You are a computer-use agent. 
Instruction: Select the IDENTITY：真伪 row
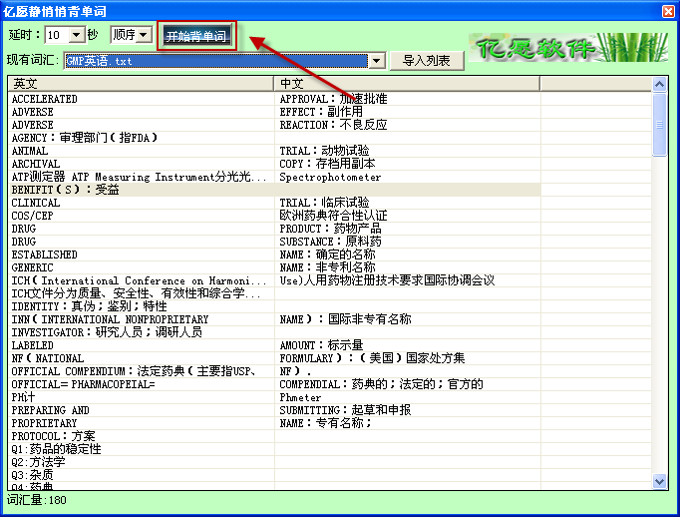(x=275, y=306)
